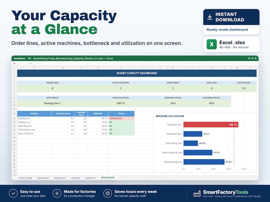
Task: Click the Required Hours column header
Action: click(x=63, y=114)
